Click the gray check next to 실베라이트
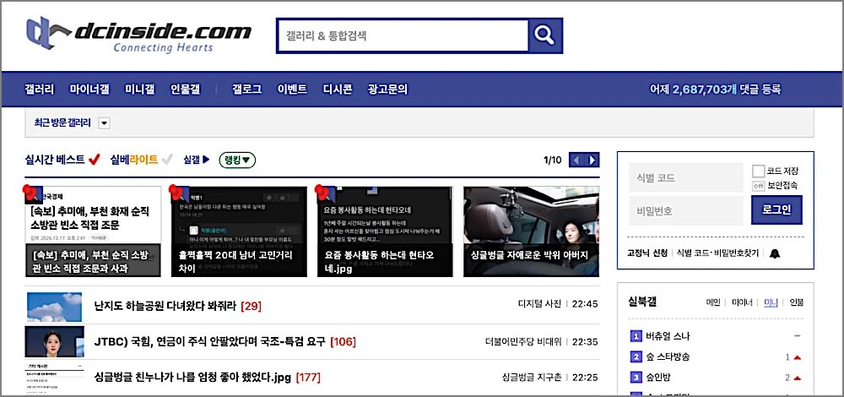Image resolution: width=844 pixels, height=397 pixels. 167,160
